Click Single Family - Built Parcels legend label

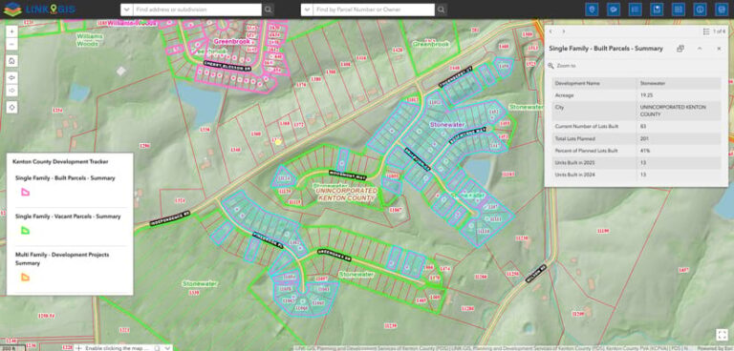(65, 178)
